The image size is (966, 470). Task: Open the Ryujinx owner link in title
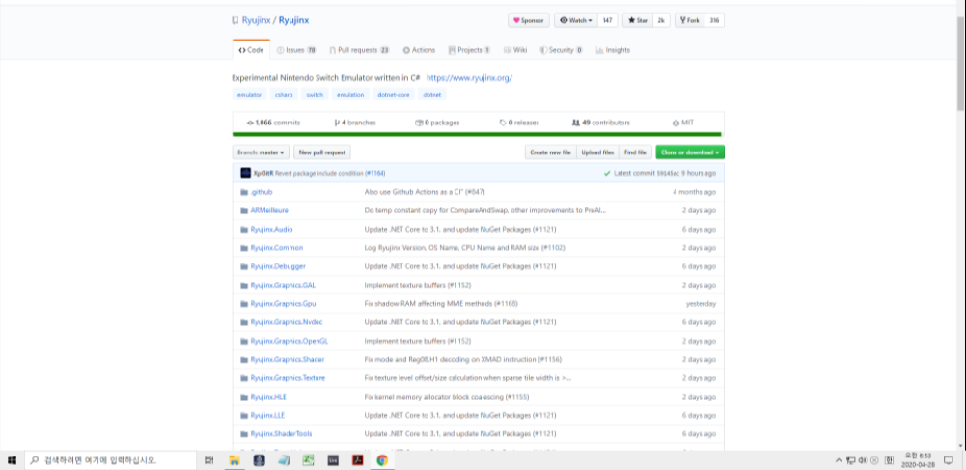pyautogui.click(x=256, y=20)
